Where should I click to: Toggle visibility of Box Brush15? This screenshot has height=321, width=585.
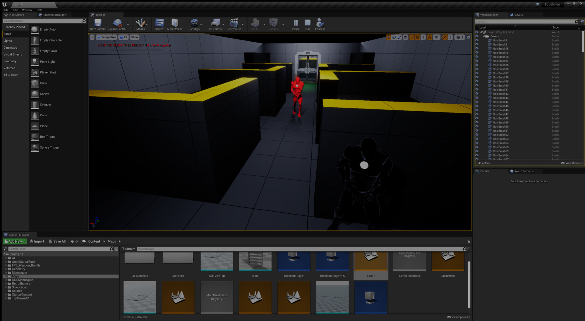pyautogui.click(x=477, y=49)
